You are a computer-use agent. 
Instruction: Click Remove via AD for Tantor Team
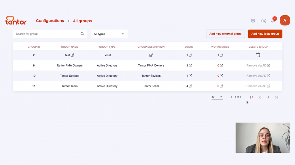click(258, 86)
